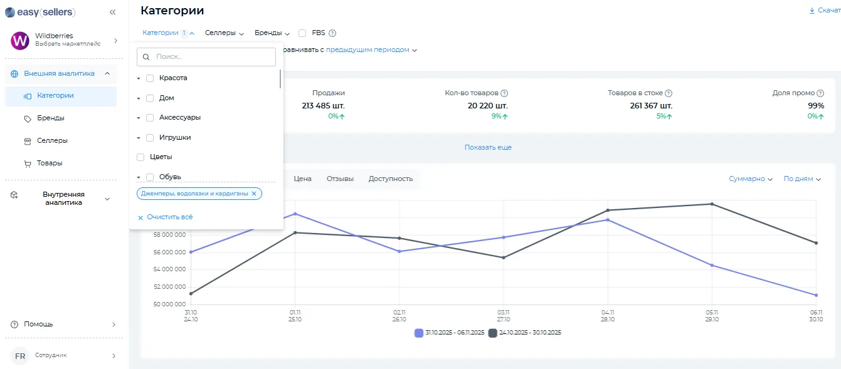Image resolution: width=841 pixels, height=369 pixels.
Task: Toggle the purple 31.10.2025 - 06.11.2025 legend swatch
Action: (419, 333)
